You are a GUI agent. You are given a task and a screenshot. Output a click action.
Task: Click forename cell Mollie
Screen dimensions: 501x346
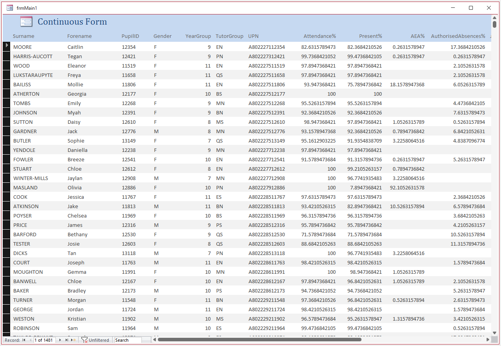75,84
